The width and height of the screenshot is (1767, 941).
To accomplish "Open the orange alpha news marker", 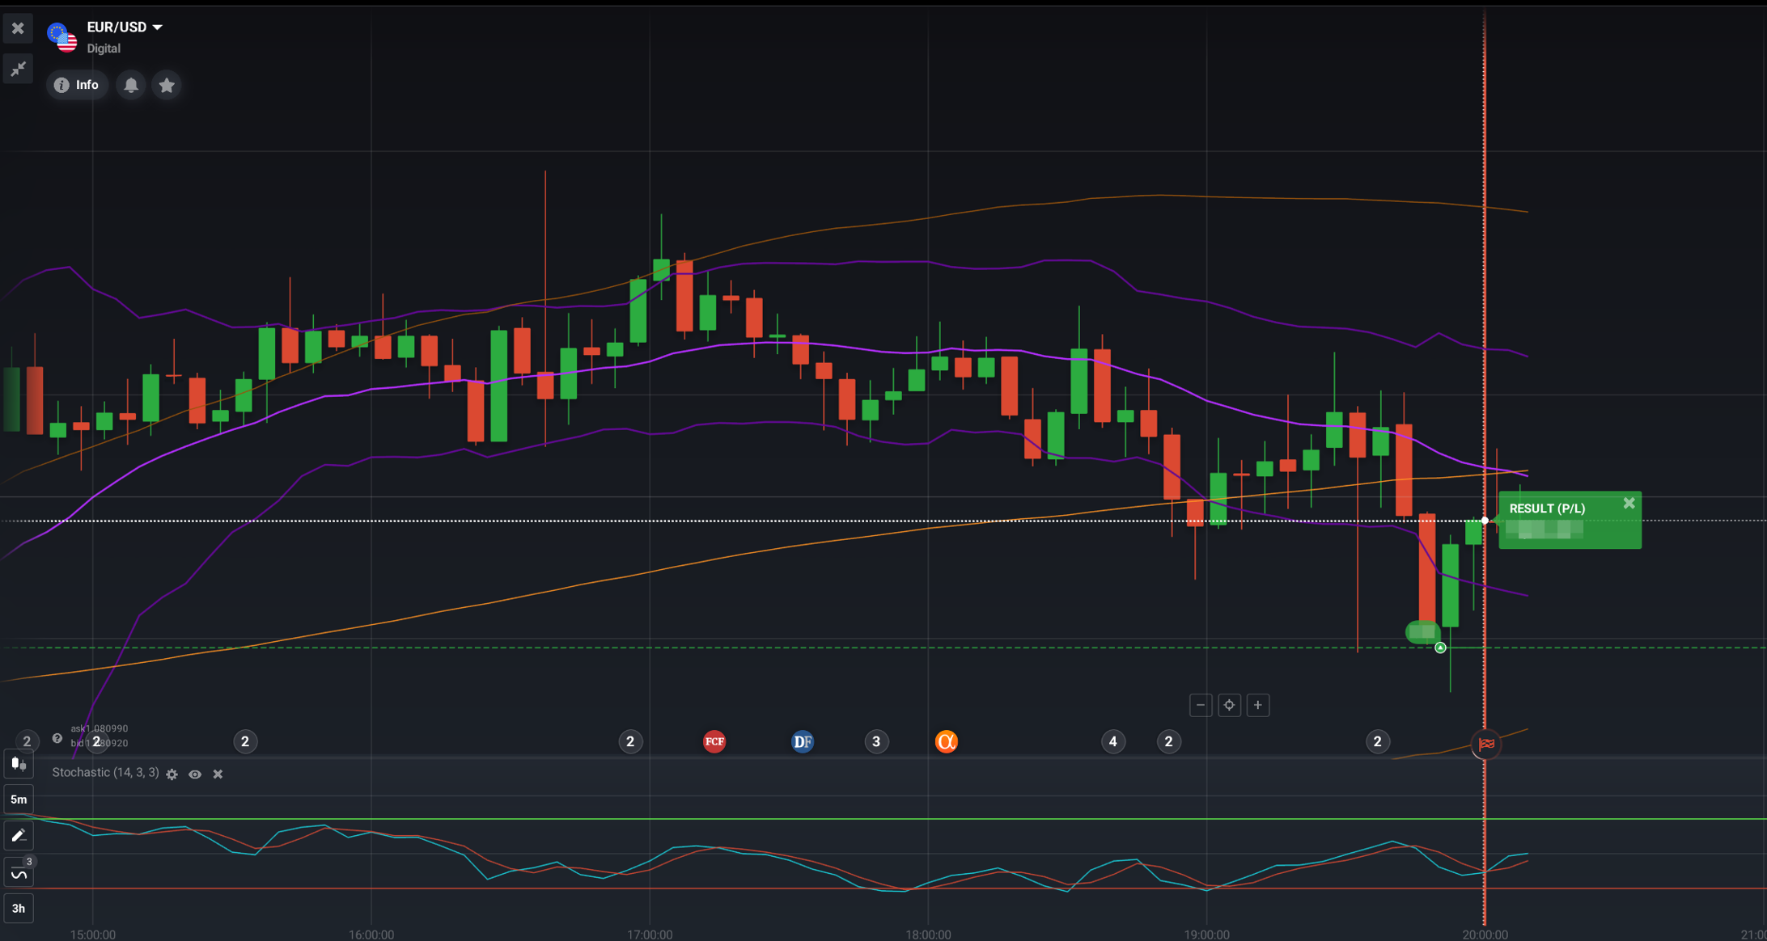I will pyautogui.click(x=946, y=741).
